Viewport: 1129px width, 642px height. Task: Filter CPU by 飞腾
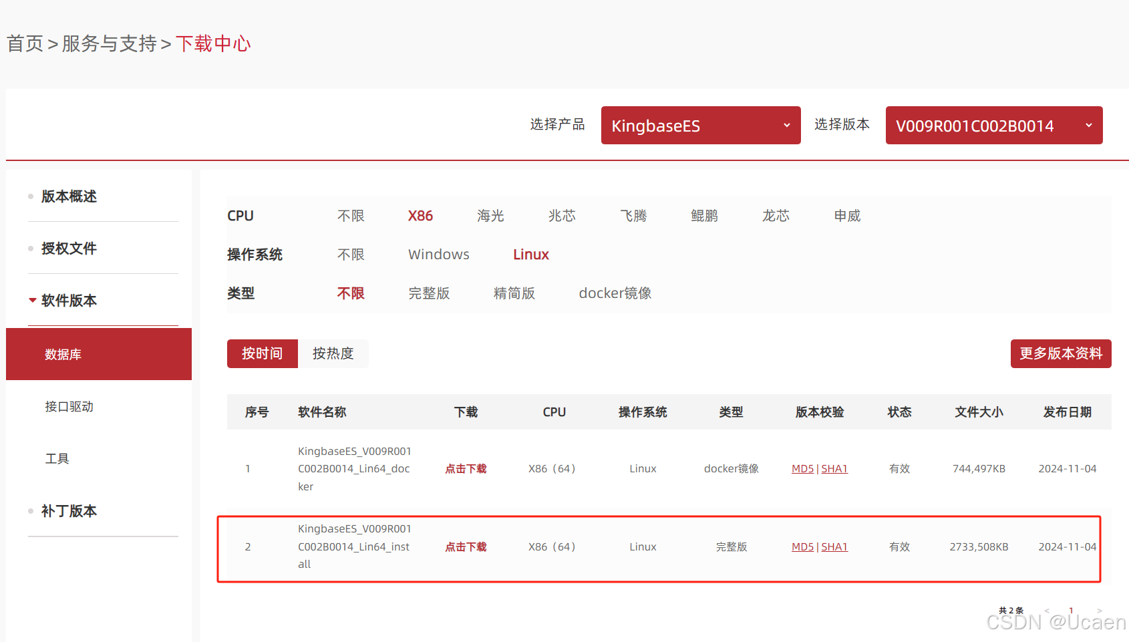coord(633,216)
